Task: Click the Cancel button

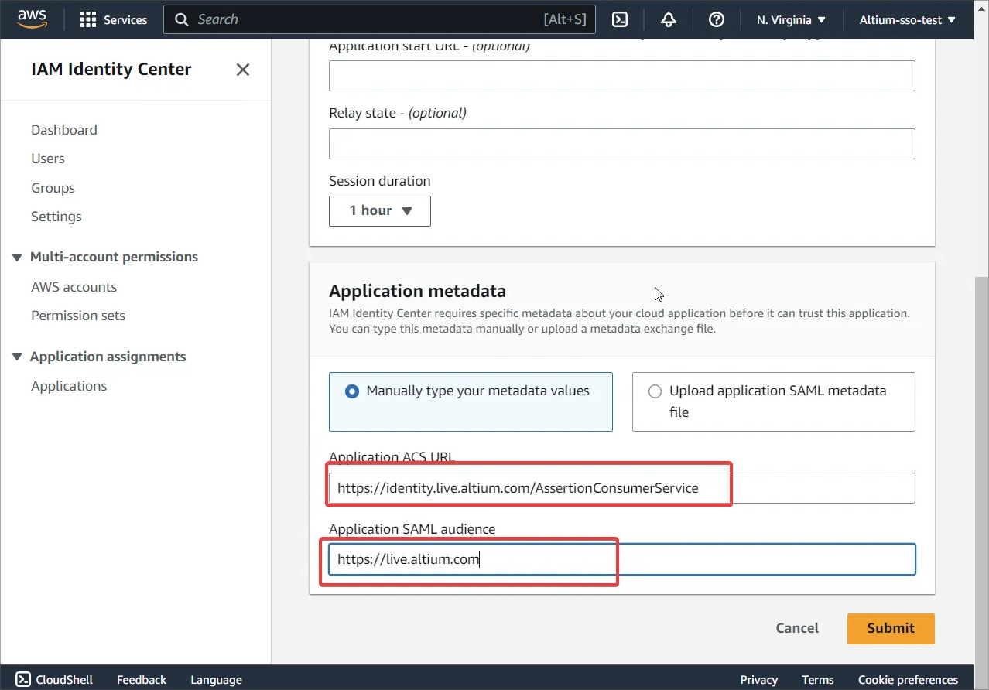Action: [x=797, y=628]
